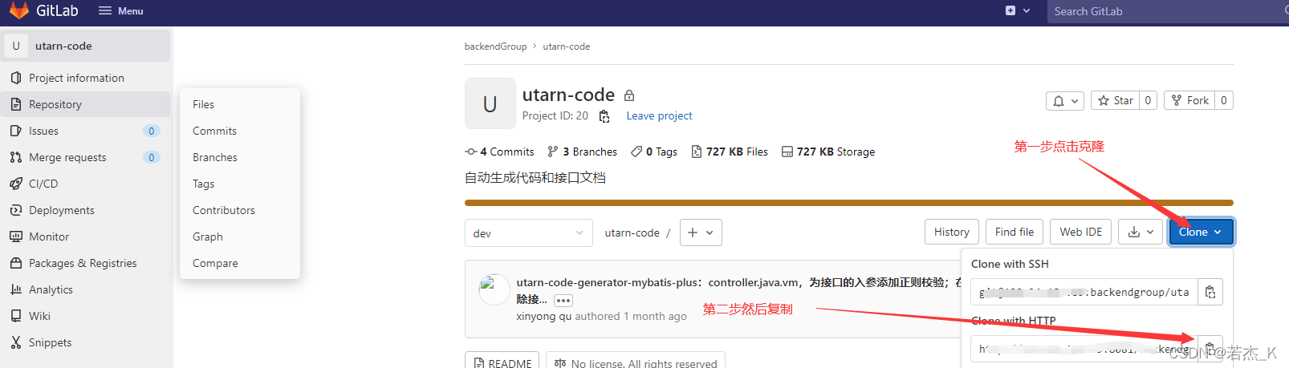1289x368 pixels.
Task: Click the private project lock icon
Action: [630, 95]
